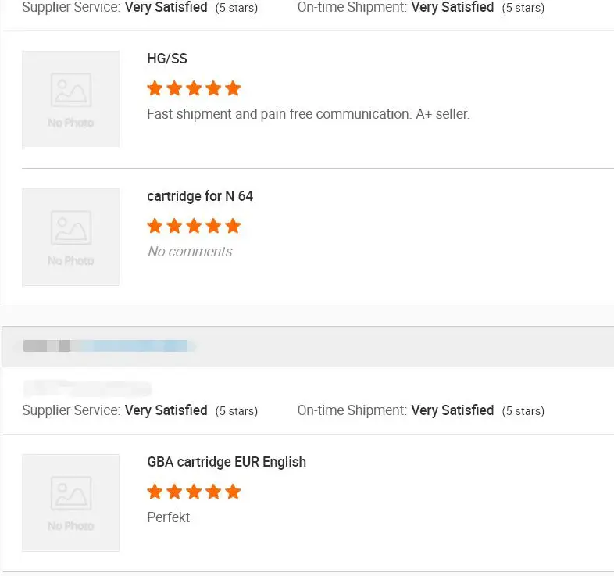Click the fifth star of HG/SS rating
This screenshot has width=614, height=576.
tap(233, 88)
